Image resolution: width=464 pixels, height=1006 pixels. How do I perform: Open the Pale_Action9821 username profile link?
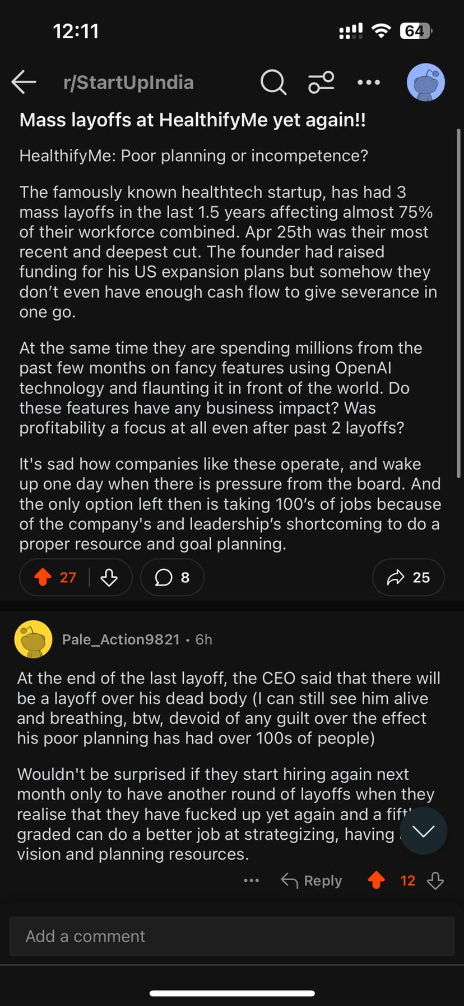(120, 639)
